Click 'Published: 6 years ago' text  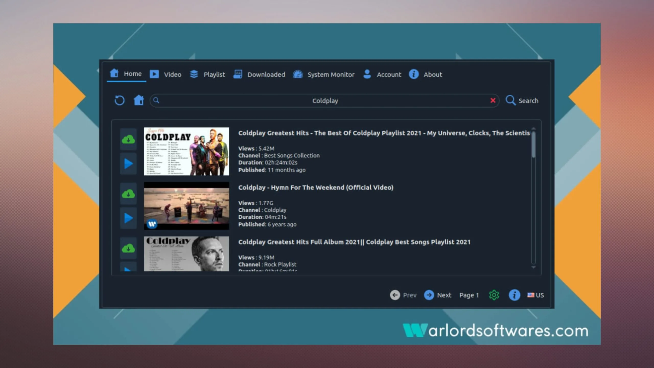click(267, 224)
